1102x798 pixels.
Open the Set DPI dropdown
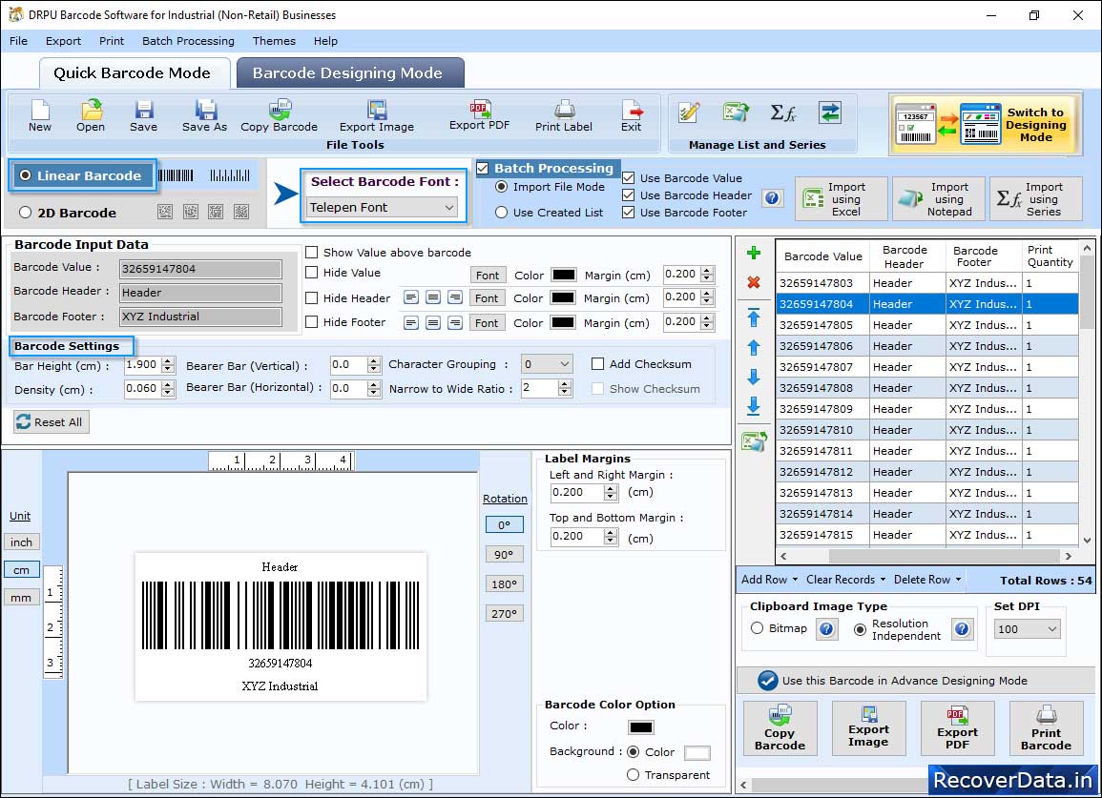[x=1027, y=628]
